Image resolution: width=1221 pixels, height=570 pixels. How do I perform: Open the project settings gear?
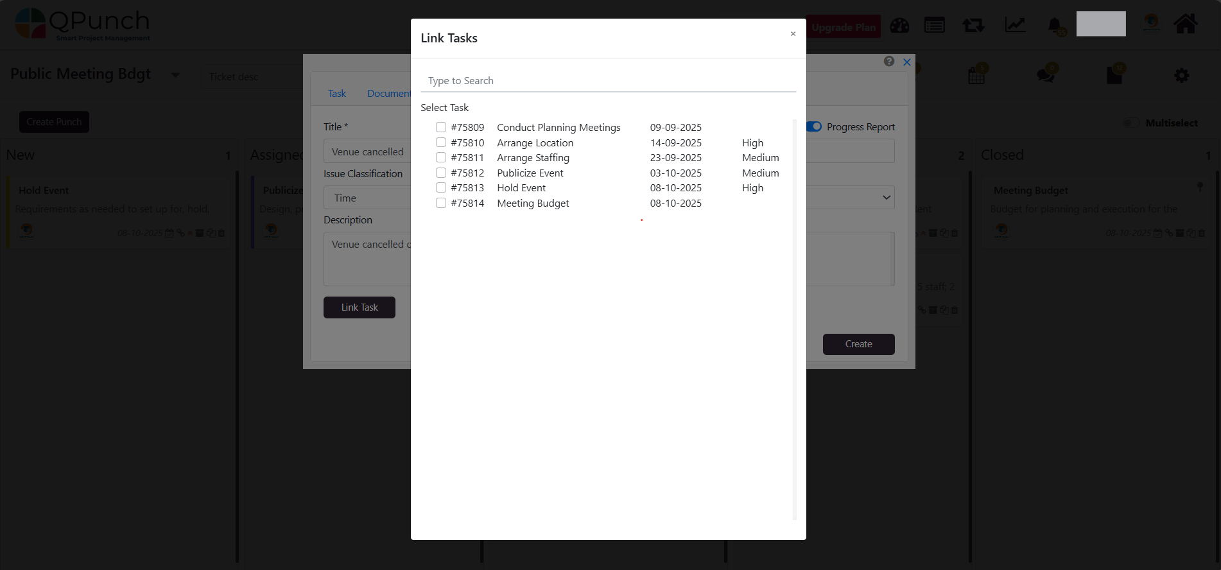coord(1181,76)
